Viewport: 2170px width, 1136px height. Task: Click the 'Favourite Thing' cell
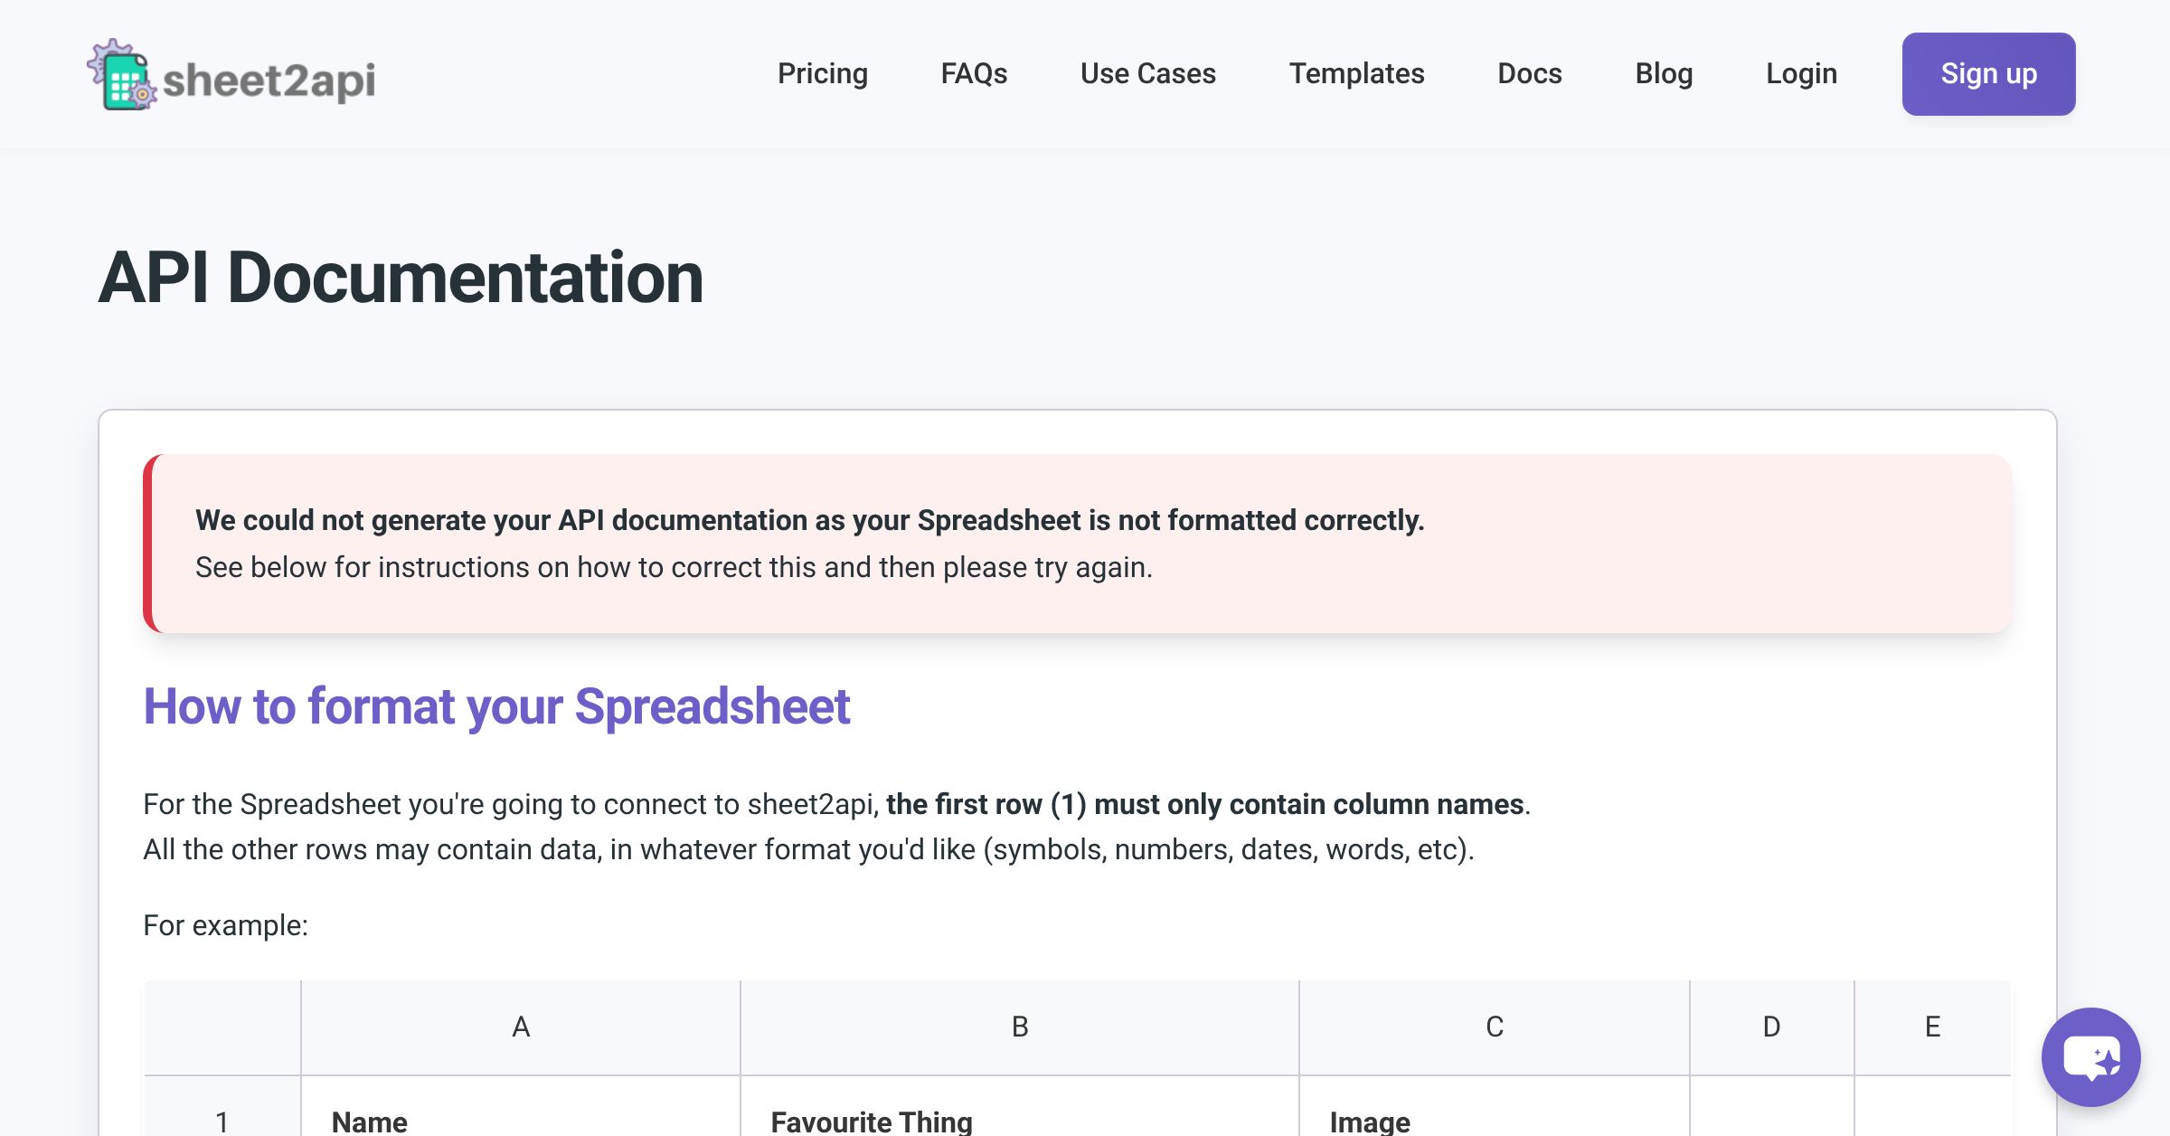point(871,1121)
